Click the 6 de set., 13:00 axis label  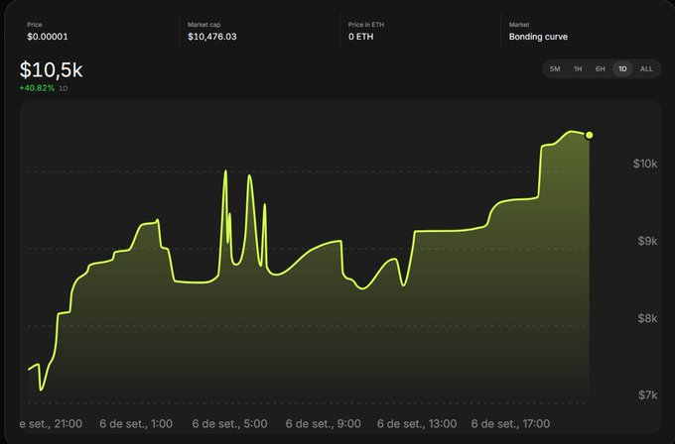[417, 424]
